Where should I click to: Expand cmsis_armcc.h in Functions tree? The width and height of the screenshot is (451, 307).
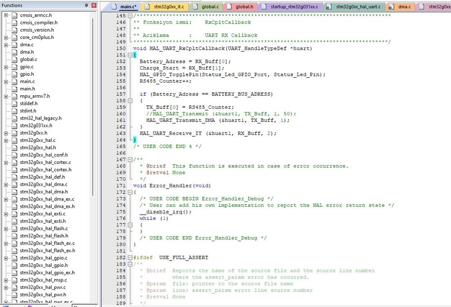6,15
